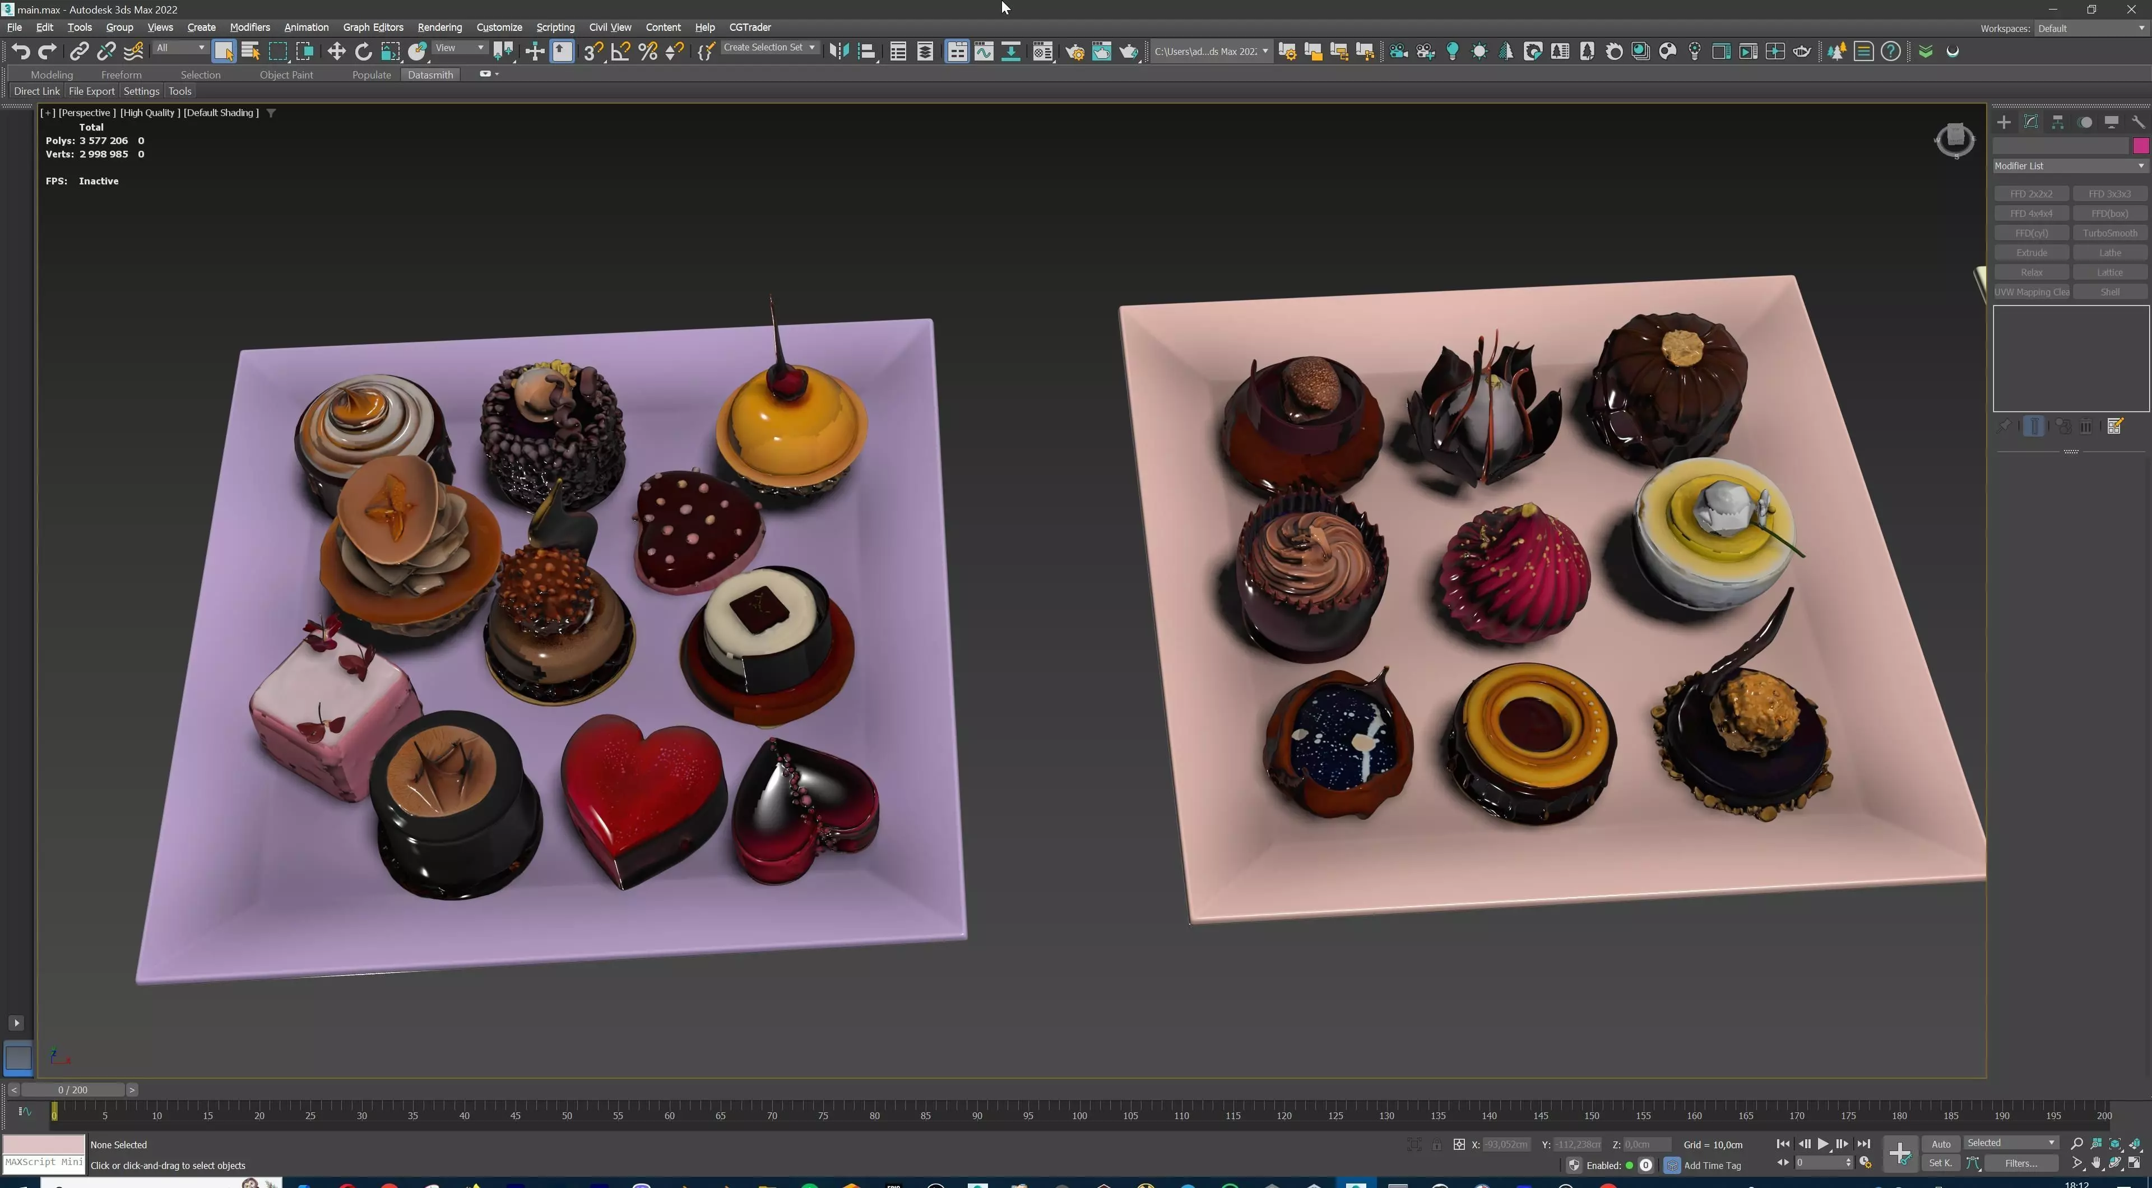The height and width of the screenshot is (1188, 2152).
Task: Toggle the Spinner Snap button
Action: click(674, 52)
